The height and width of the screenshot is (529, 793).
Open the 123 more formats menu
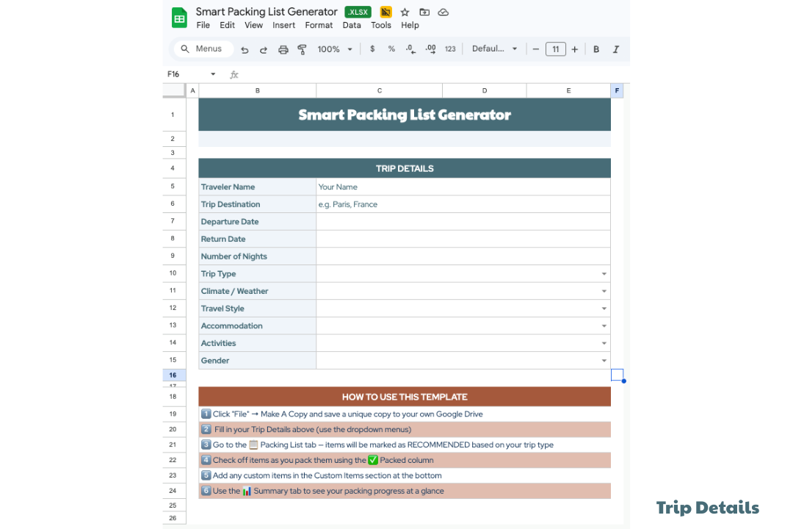coord(450,48)
